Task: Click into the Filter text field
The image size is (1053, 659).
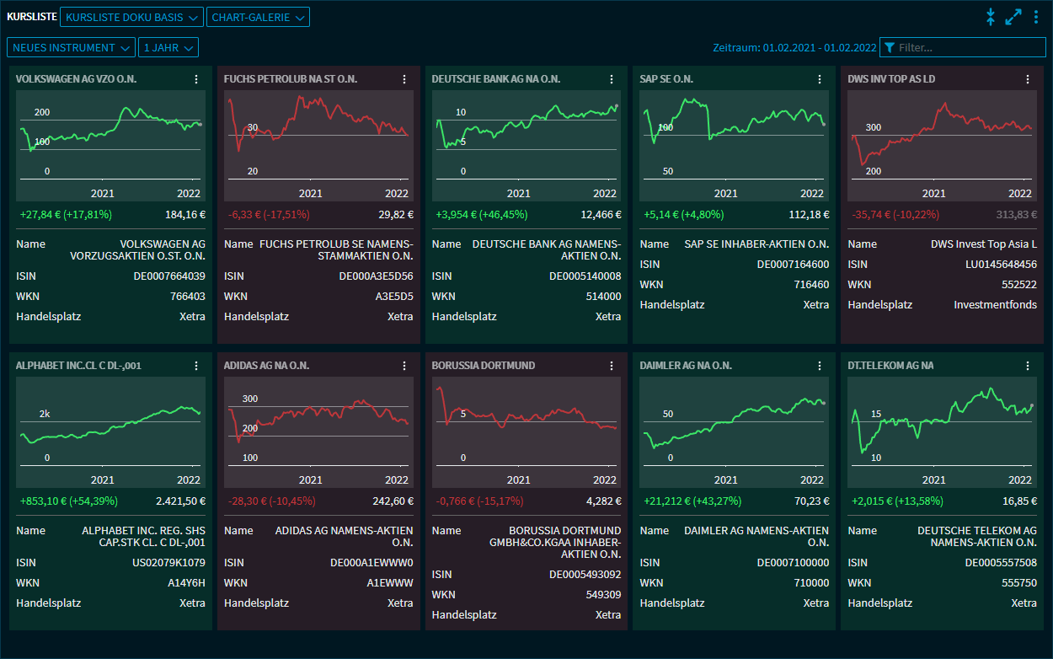Action: [x=969, y=48]
